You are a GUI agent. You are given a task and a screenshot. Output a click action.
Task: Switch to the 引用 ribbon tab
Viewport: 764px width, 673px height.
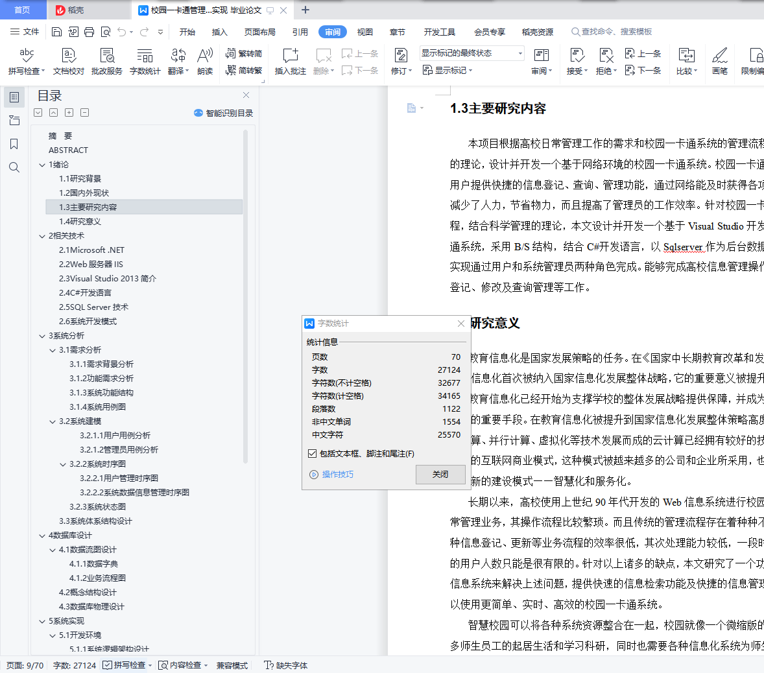point(300,32)
